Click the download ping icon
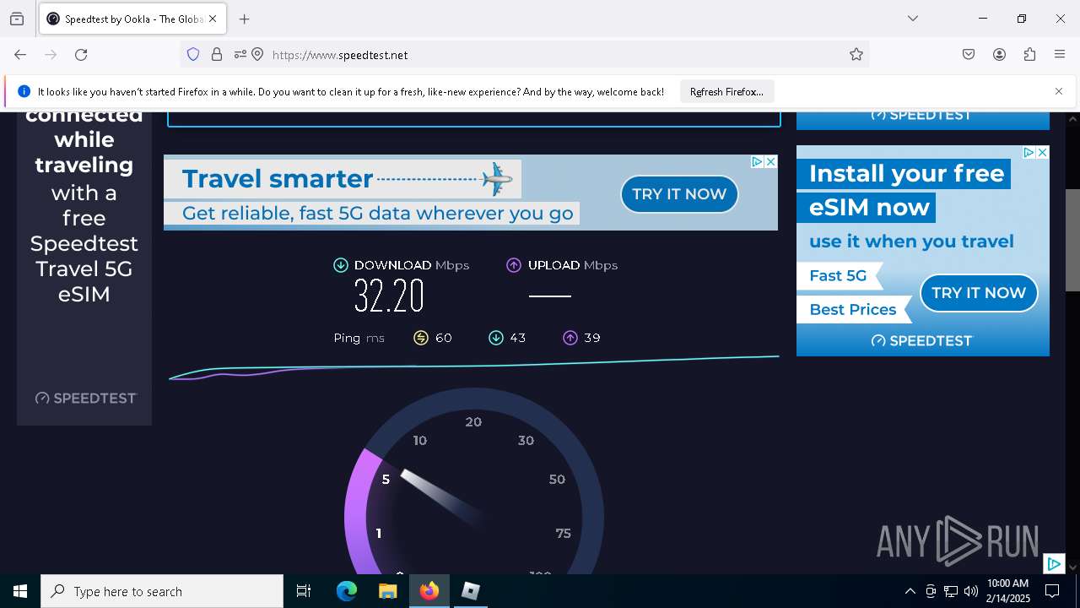 496,338
